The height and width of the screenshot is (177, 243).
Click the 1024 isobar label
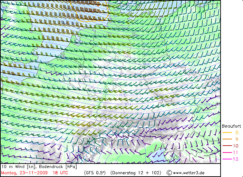[46, 132]
